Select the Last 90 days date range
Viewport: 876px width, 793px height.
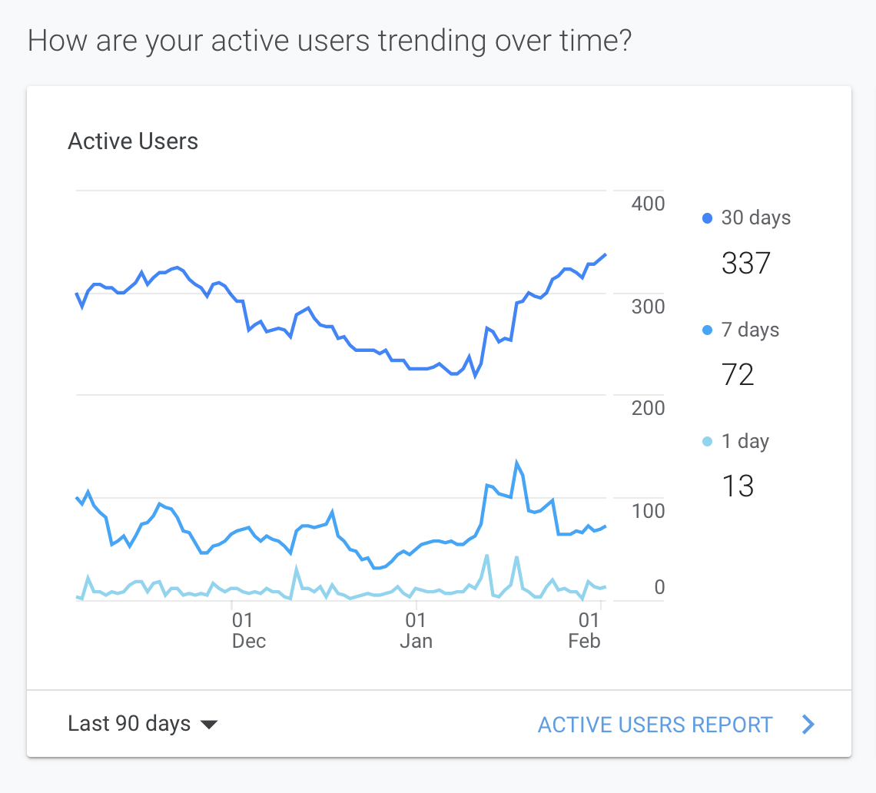[129, 724]
